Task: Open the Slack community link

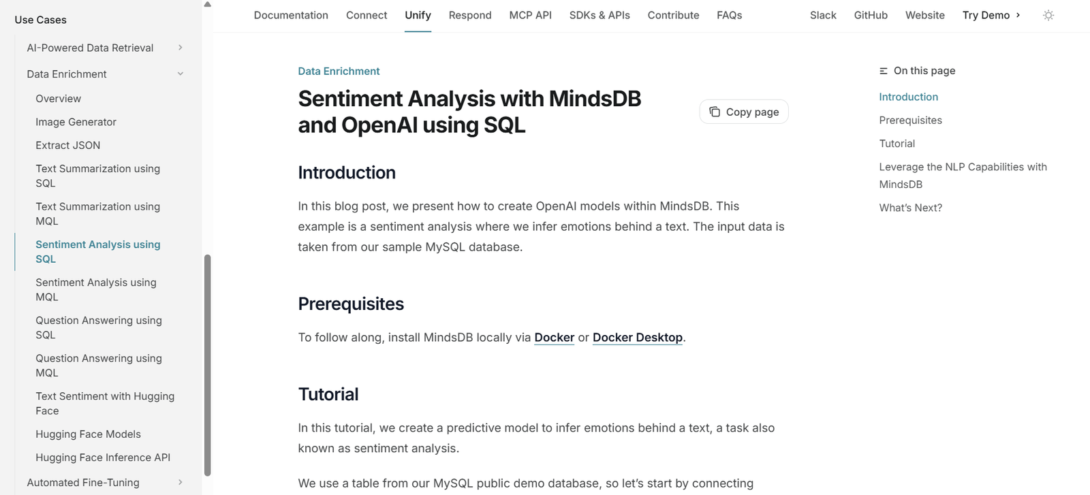Action: coord(823,14)
